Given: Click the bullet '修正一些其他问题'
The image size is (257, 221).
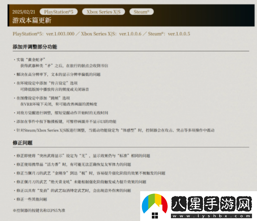Looking at the screenshot, I should point(30,199).
